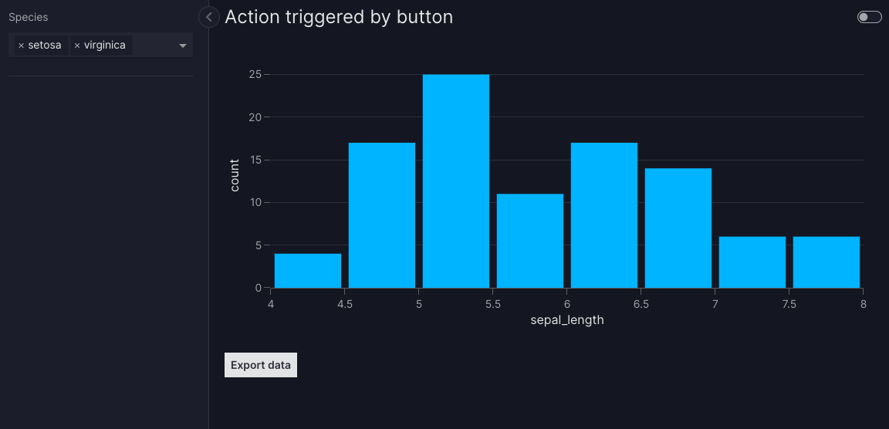Click the bar between 6 and 6.5
The height and width of the screenshot is (429, 889).
(604, 215)
